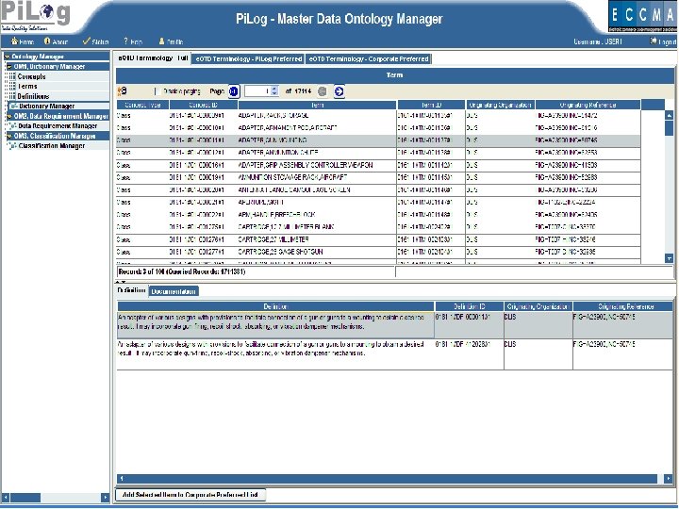
Task: Click sidebar horizontal scrollbar right arrow
Action: (105, 498)
